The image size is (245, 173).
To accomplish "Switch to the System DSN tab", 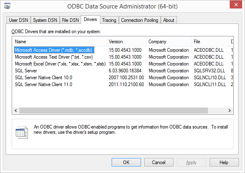I will click(x=45, y=20).
